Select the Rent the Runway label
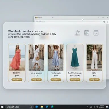109x109 pixels. click(75, 73)
